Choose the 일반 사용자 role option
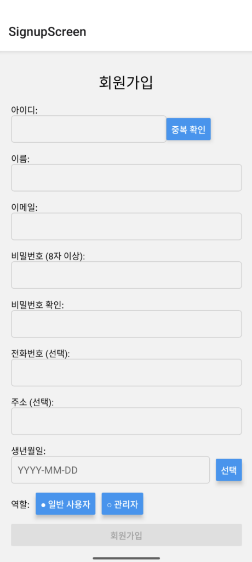 tap(66, 504)
